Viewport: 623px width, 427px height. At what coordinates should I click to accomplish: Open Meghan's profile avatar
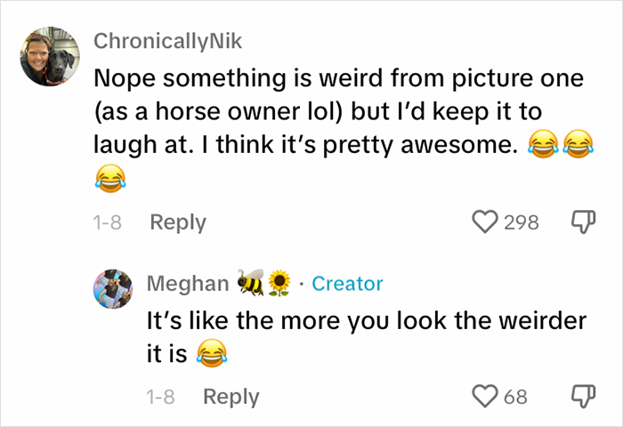click(x=113, y=289)
